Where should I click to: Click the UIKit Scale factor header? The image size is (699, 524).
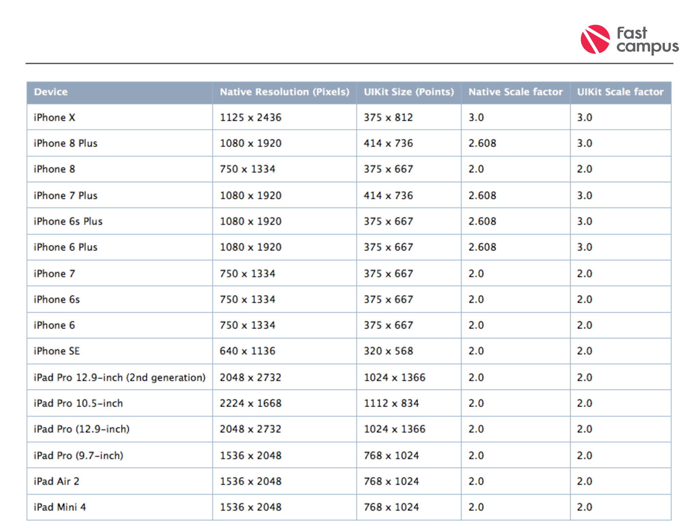tap(620, 92)
